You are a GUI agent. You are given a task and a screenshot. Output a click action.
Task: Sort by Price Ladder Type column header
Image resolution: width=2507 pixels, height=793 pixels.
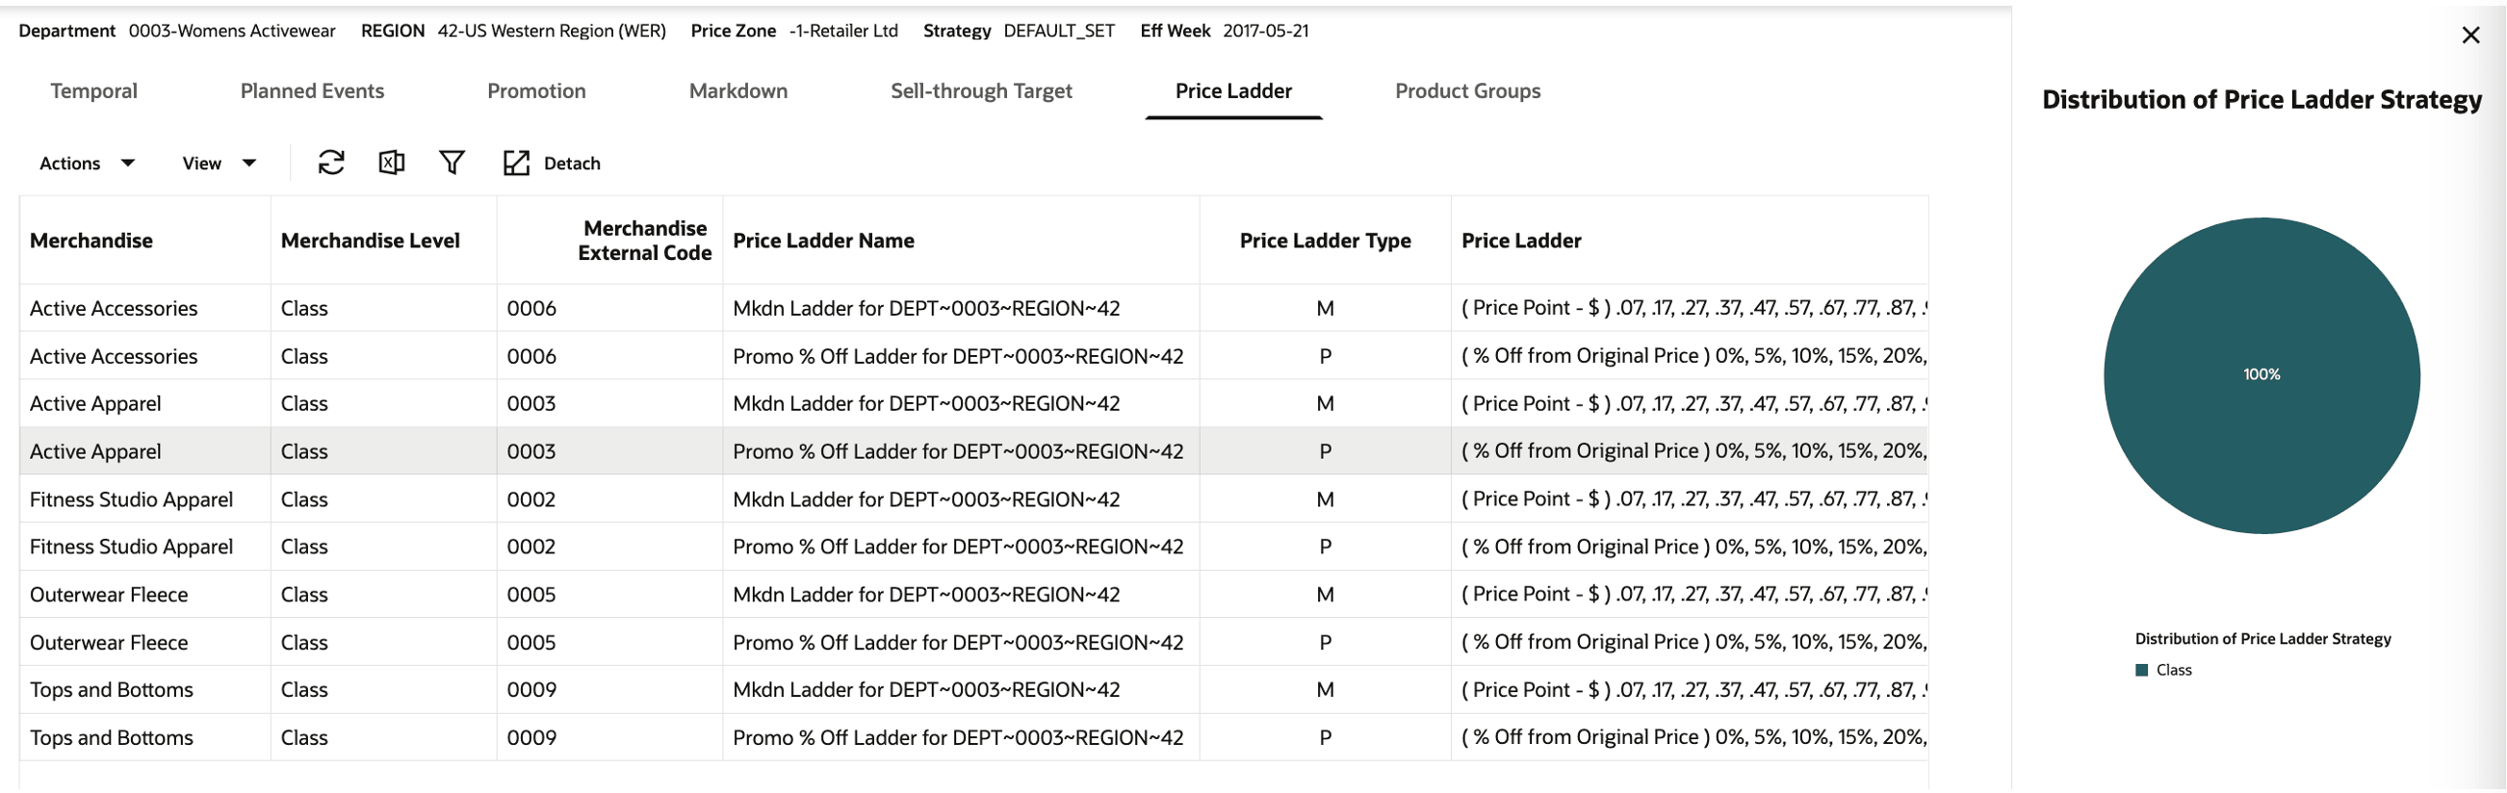pyautogui.click(x=1325, y=241)
